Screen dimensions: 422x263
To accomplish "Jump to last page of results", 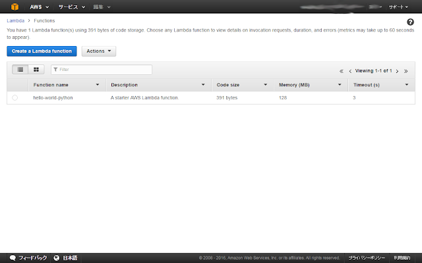I will pyautogui.click(x=406, y=71).
